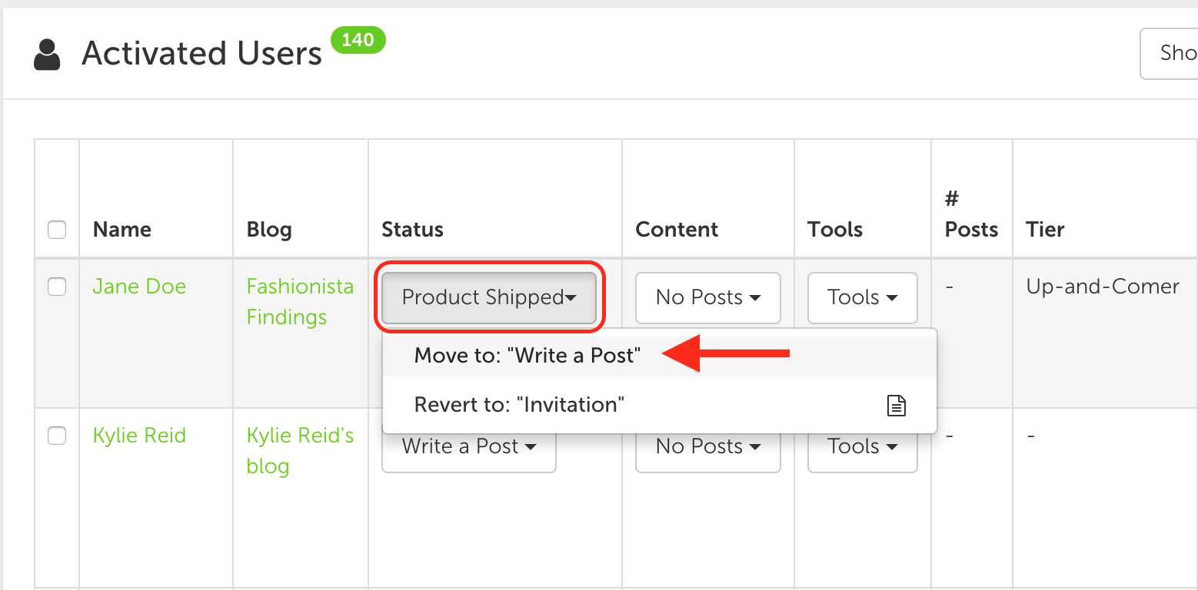
Task: Click the Status column header
Action: coord(412,230)
